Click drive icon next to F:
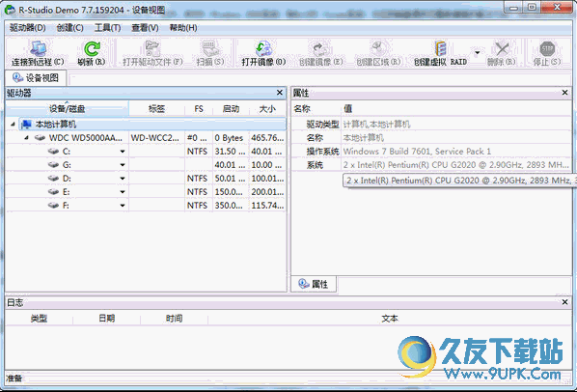 [x=54, y=205]
